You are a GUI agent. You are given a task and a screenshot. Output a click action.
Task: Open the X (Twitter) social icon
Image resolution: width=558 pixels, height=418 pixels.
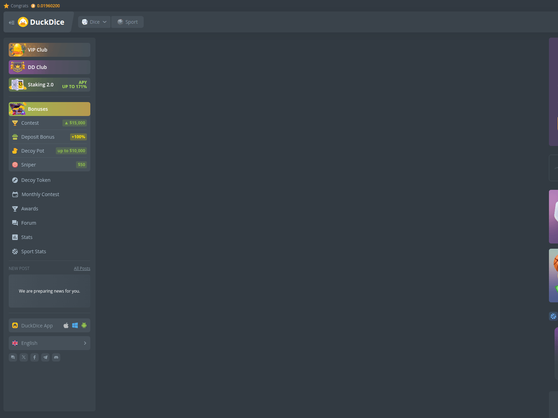[24, 357]
